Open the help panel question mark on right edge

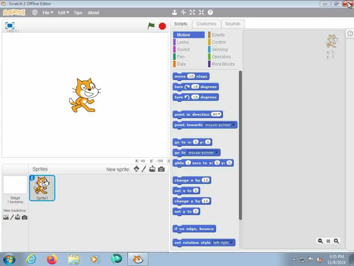tap(350, 34)
